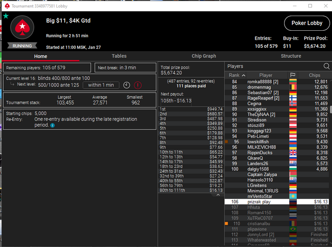
Task: Click the orange marker next to lowskillfish
Action: click(x=227, y=141)
